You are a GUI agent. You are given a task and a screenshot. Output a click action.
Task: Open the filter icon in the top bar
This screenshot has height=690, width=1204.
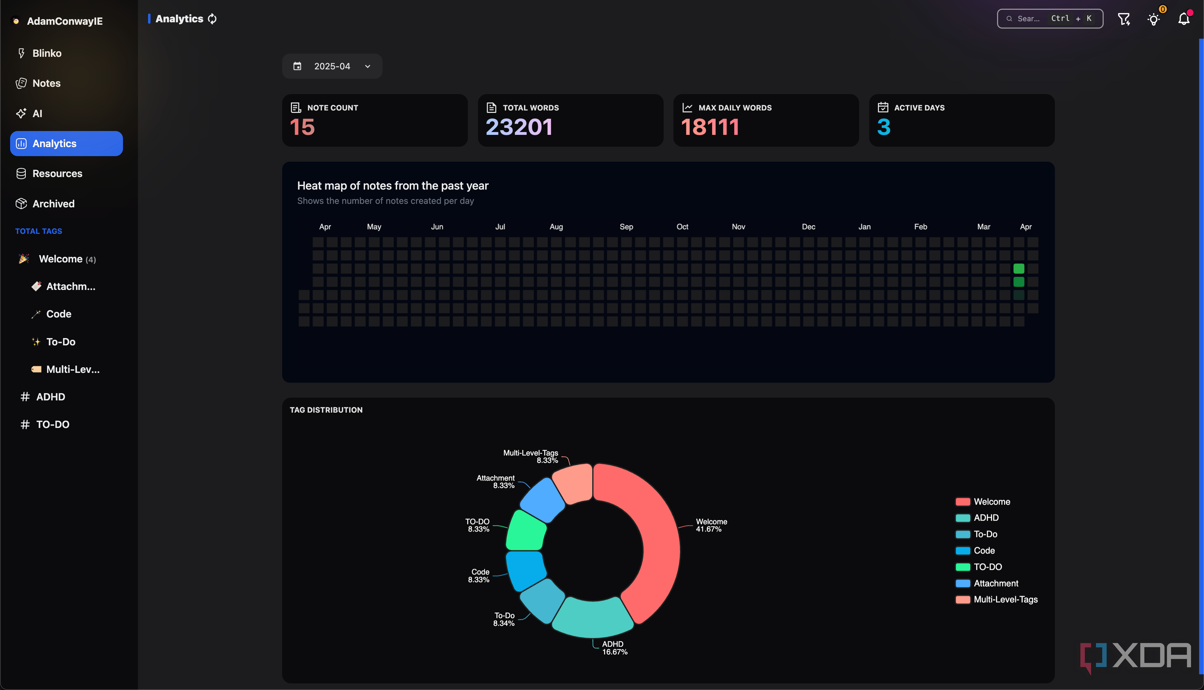(x=1124, y=19)
